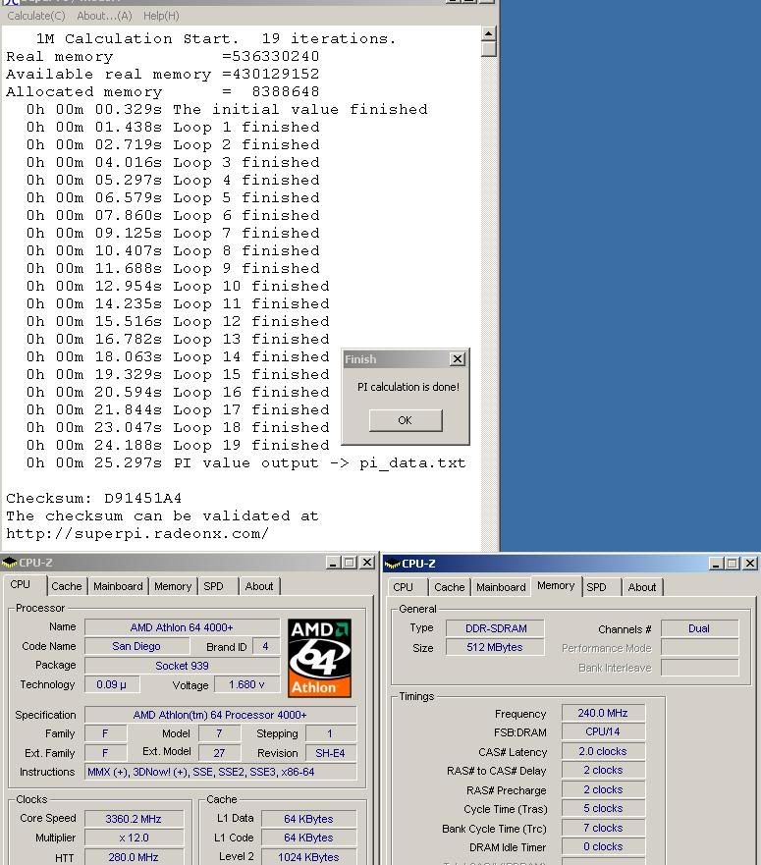This screenshot has height=865, width=761.
Task: Click the Revision value SH-E4
Action: [330, 753]
